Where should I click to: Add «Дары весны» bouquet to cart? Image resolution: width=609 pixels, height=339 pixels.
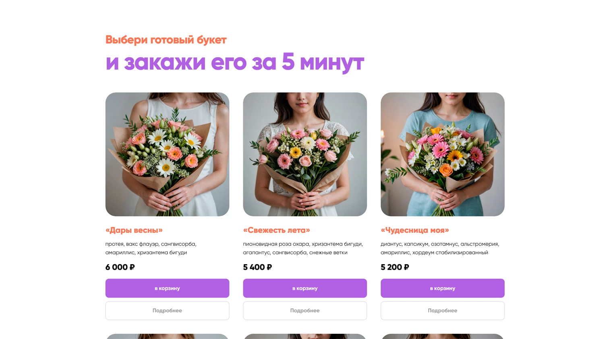(167, 288)
